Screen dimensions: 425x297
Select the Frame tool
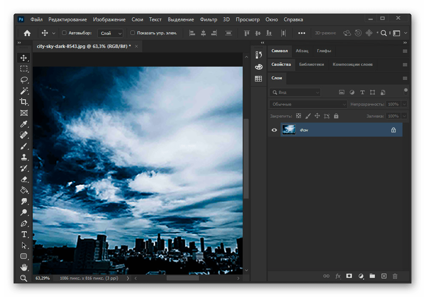(x=23, y=113)
